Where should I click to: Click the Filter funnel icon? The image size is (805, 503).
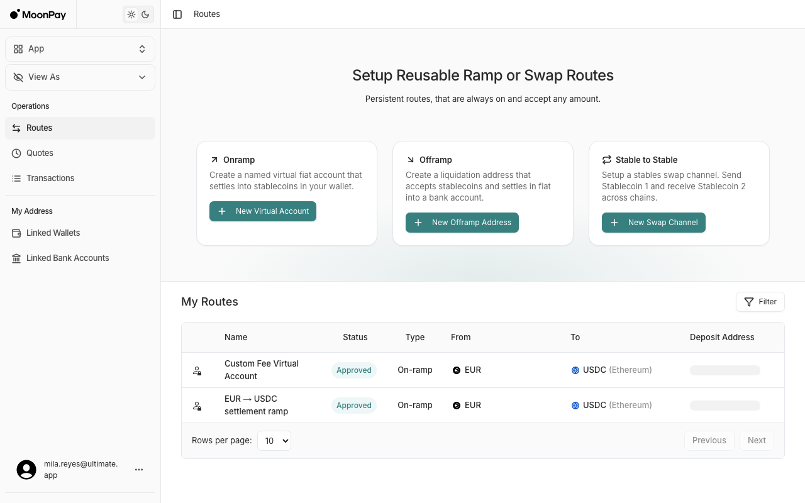(x=749, y=302)
